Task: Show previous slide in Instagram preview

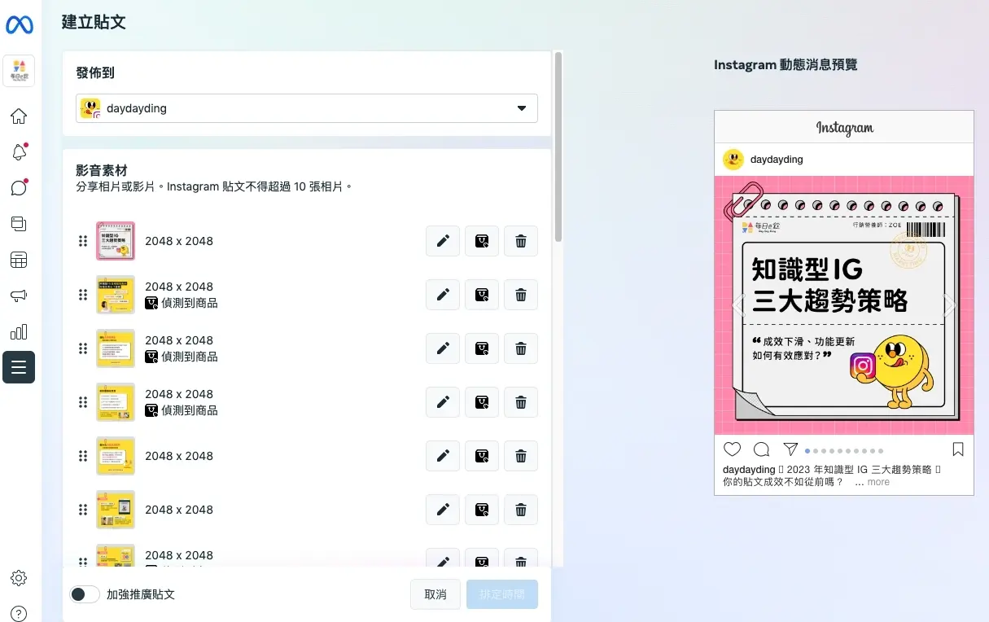Action: [x=739, y=305]
